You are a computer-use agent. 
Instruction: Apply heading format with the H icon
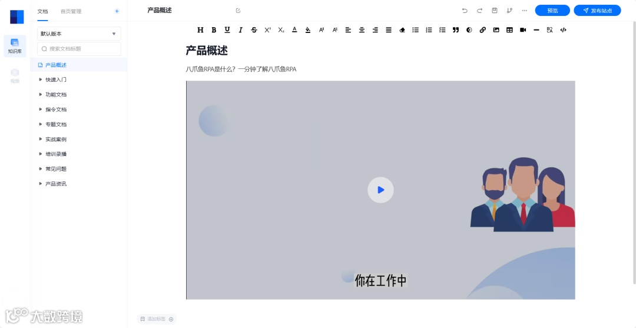200,29
